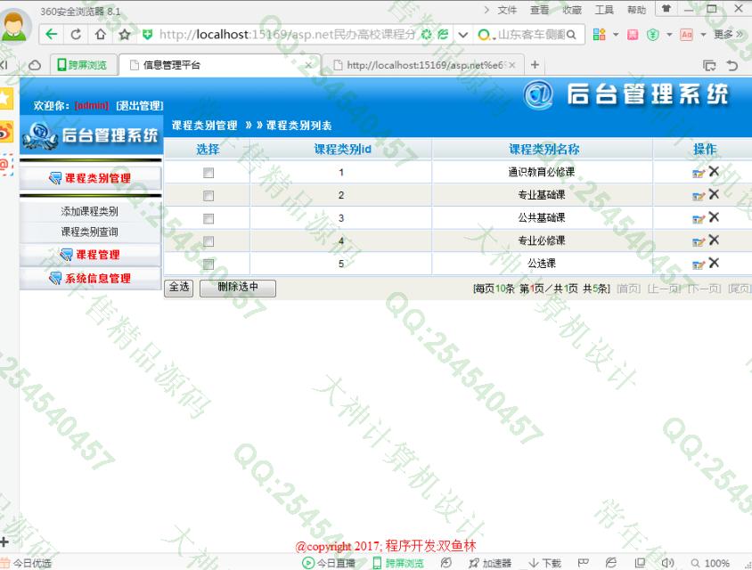Delete the row 公选课

(x=714, y=263)
